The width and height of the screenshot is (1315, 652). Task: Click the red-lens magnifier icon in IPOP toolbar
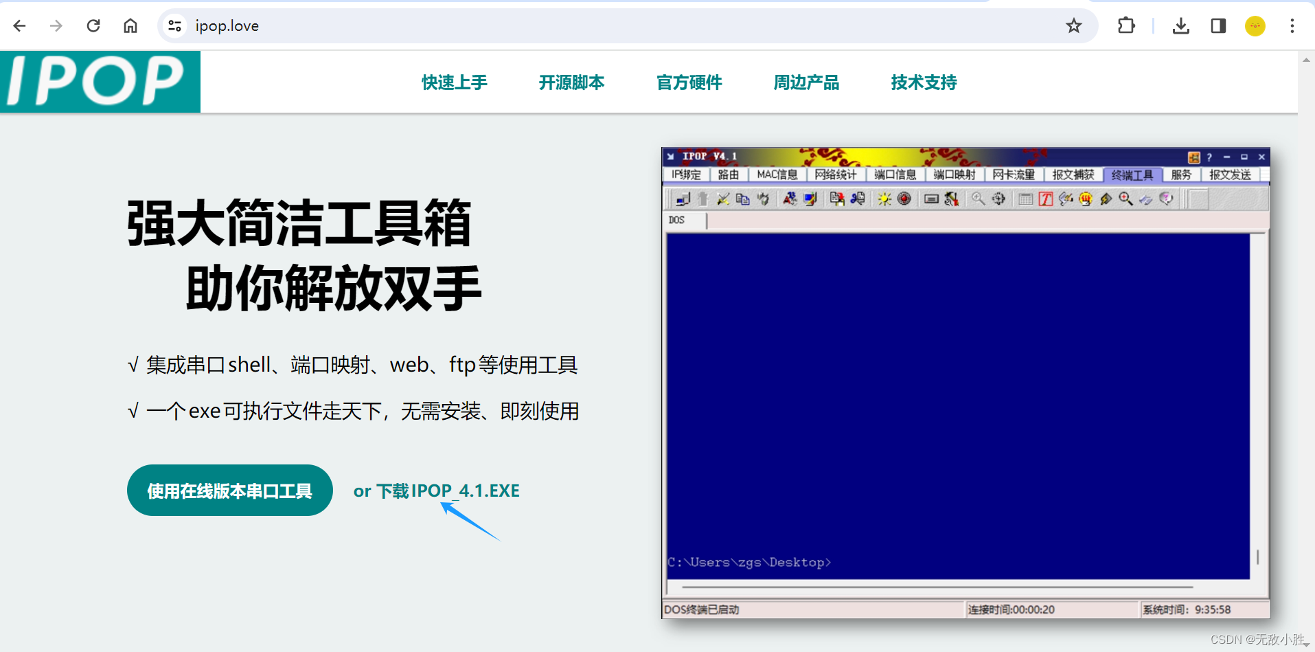[1126, 199]
